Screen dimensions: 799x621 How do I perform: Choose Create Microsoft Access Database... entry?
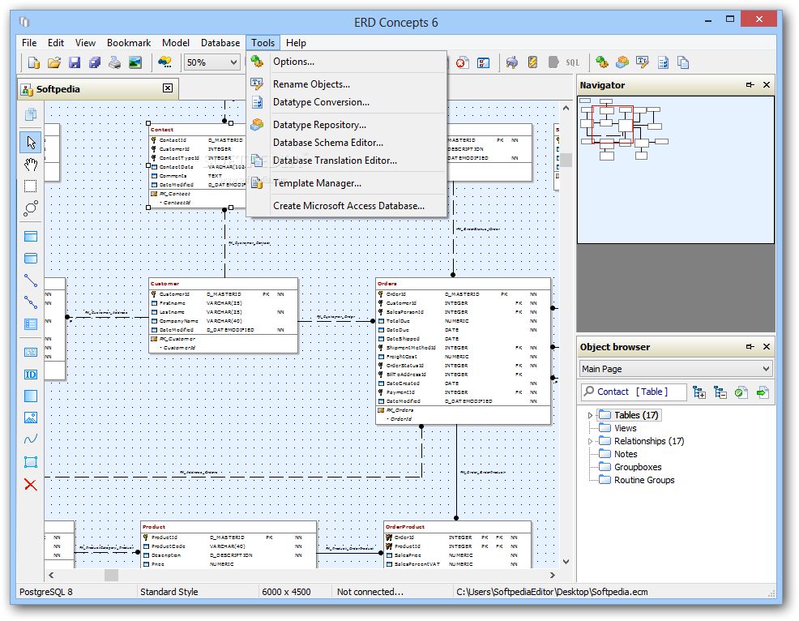[347, 206]
